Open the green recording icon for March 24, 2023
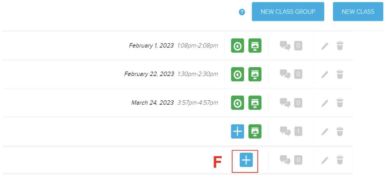This screenshot has width=387, height=177. (238, 103)
